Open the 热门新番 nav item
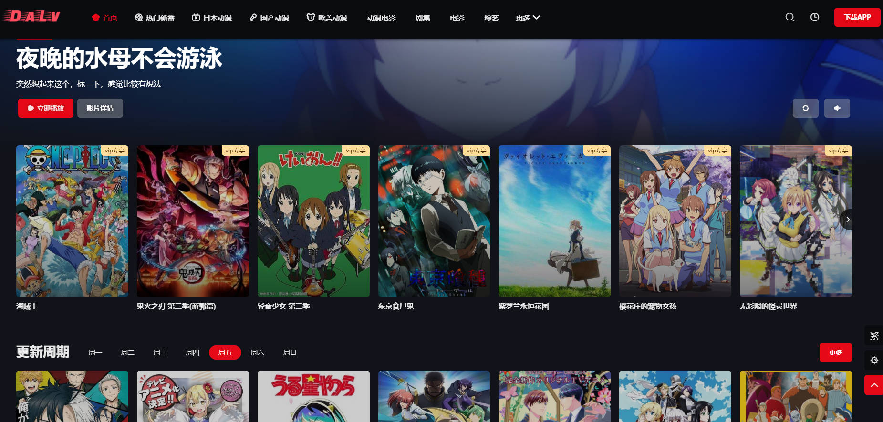 click(x=155, y=18)
